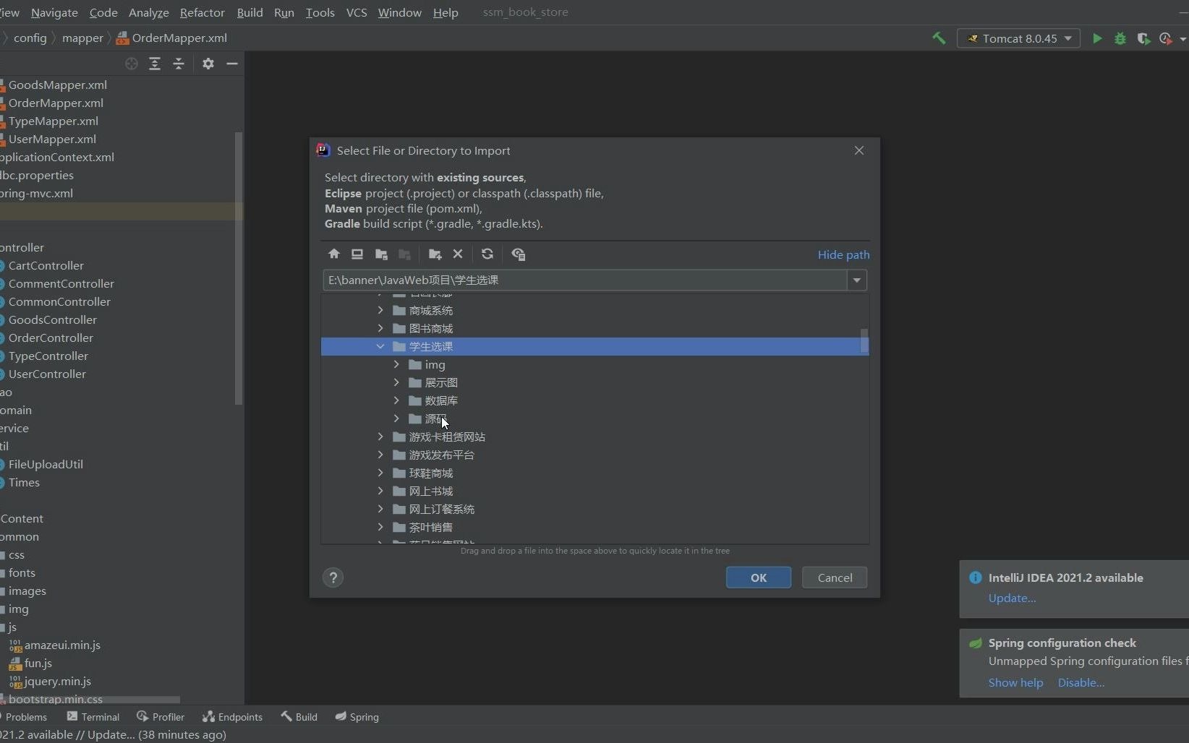
Task: Select FileUploadUtil in project tree
Action: [46, 464]
